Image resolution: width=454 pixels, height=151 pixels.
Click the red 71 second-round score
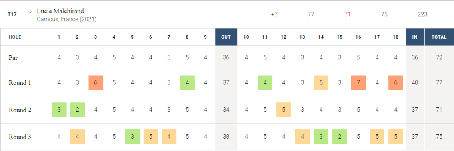(348, 14)
